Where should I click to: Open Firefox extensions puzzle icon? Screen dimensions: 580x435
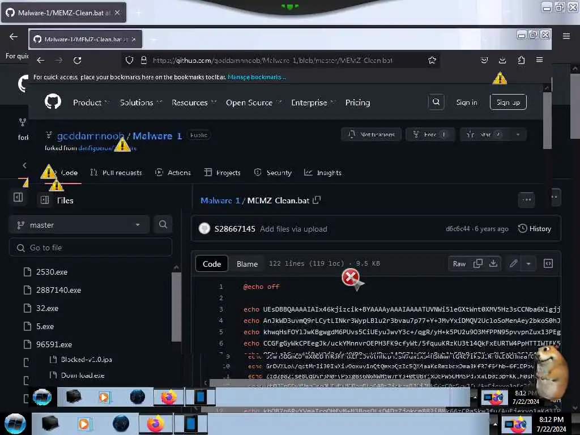(521, 60)
